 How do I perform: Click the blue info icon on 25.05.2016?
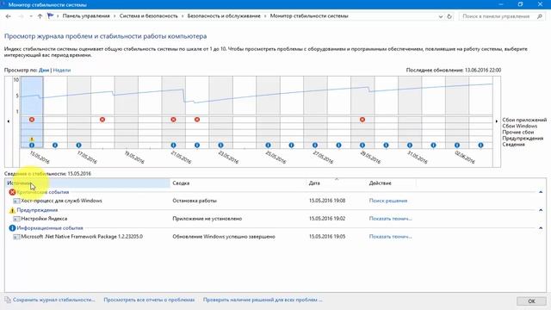[268, 146]
